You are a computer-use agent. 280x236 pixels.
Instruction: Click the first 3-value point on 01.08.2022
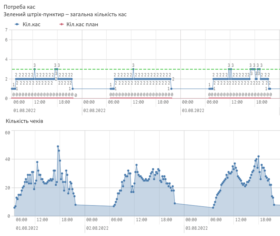click(34, 69)
